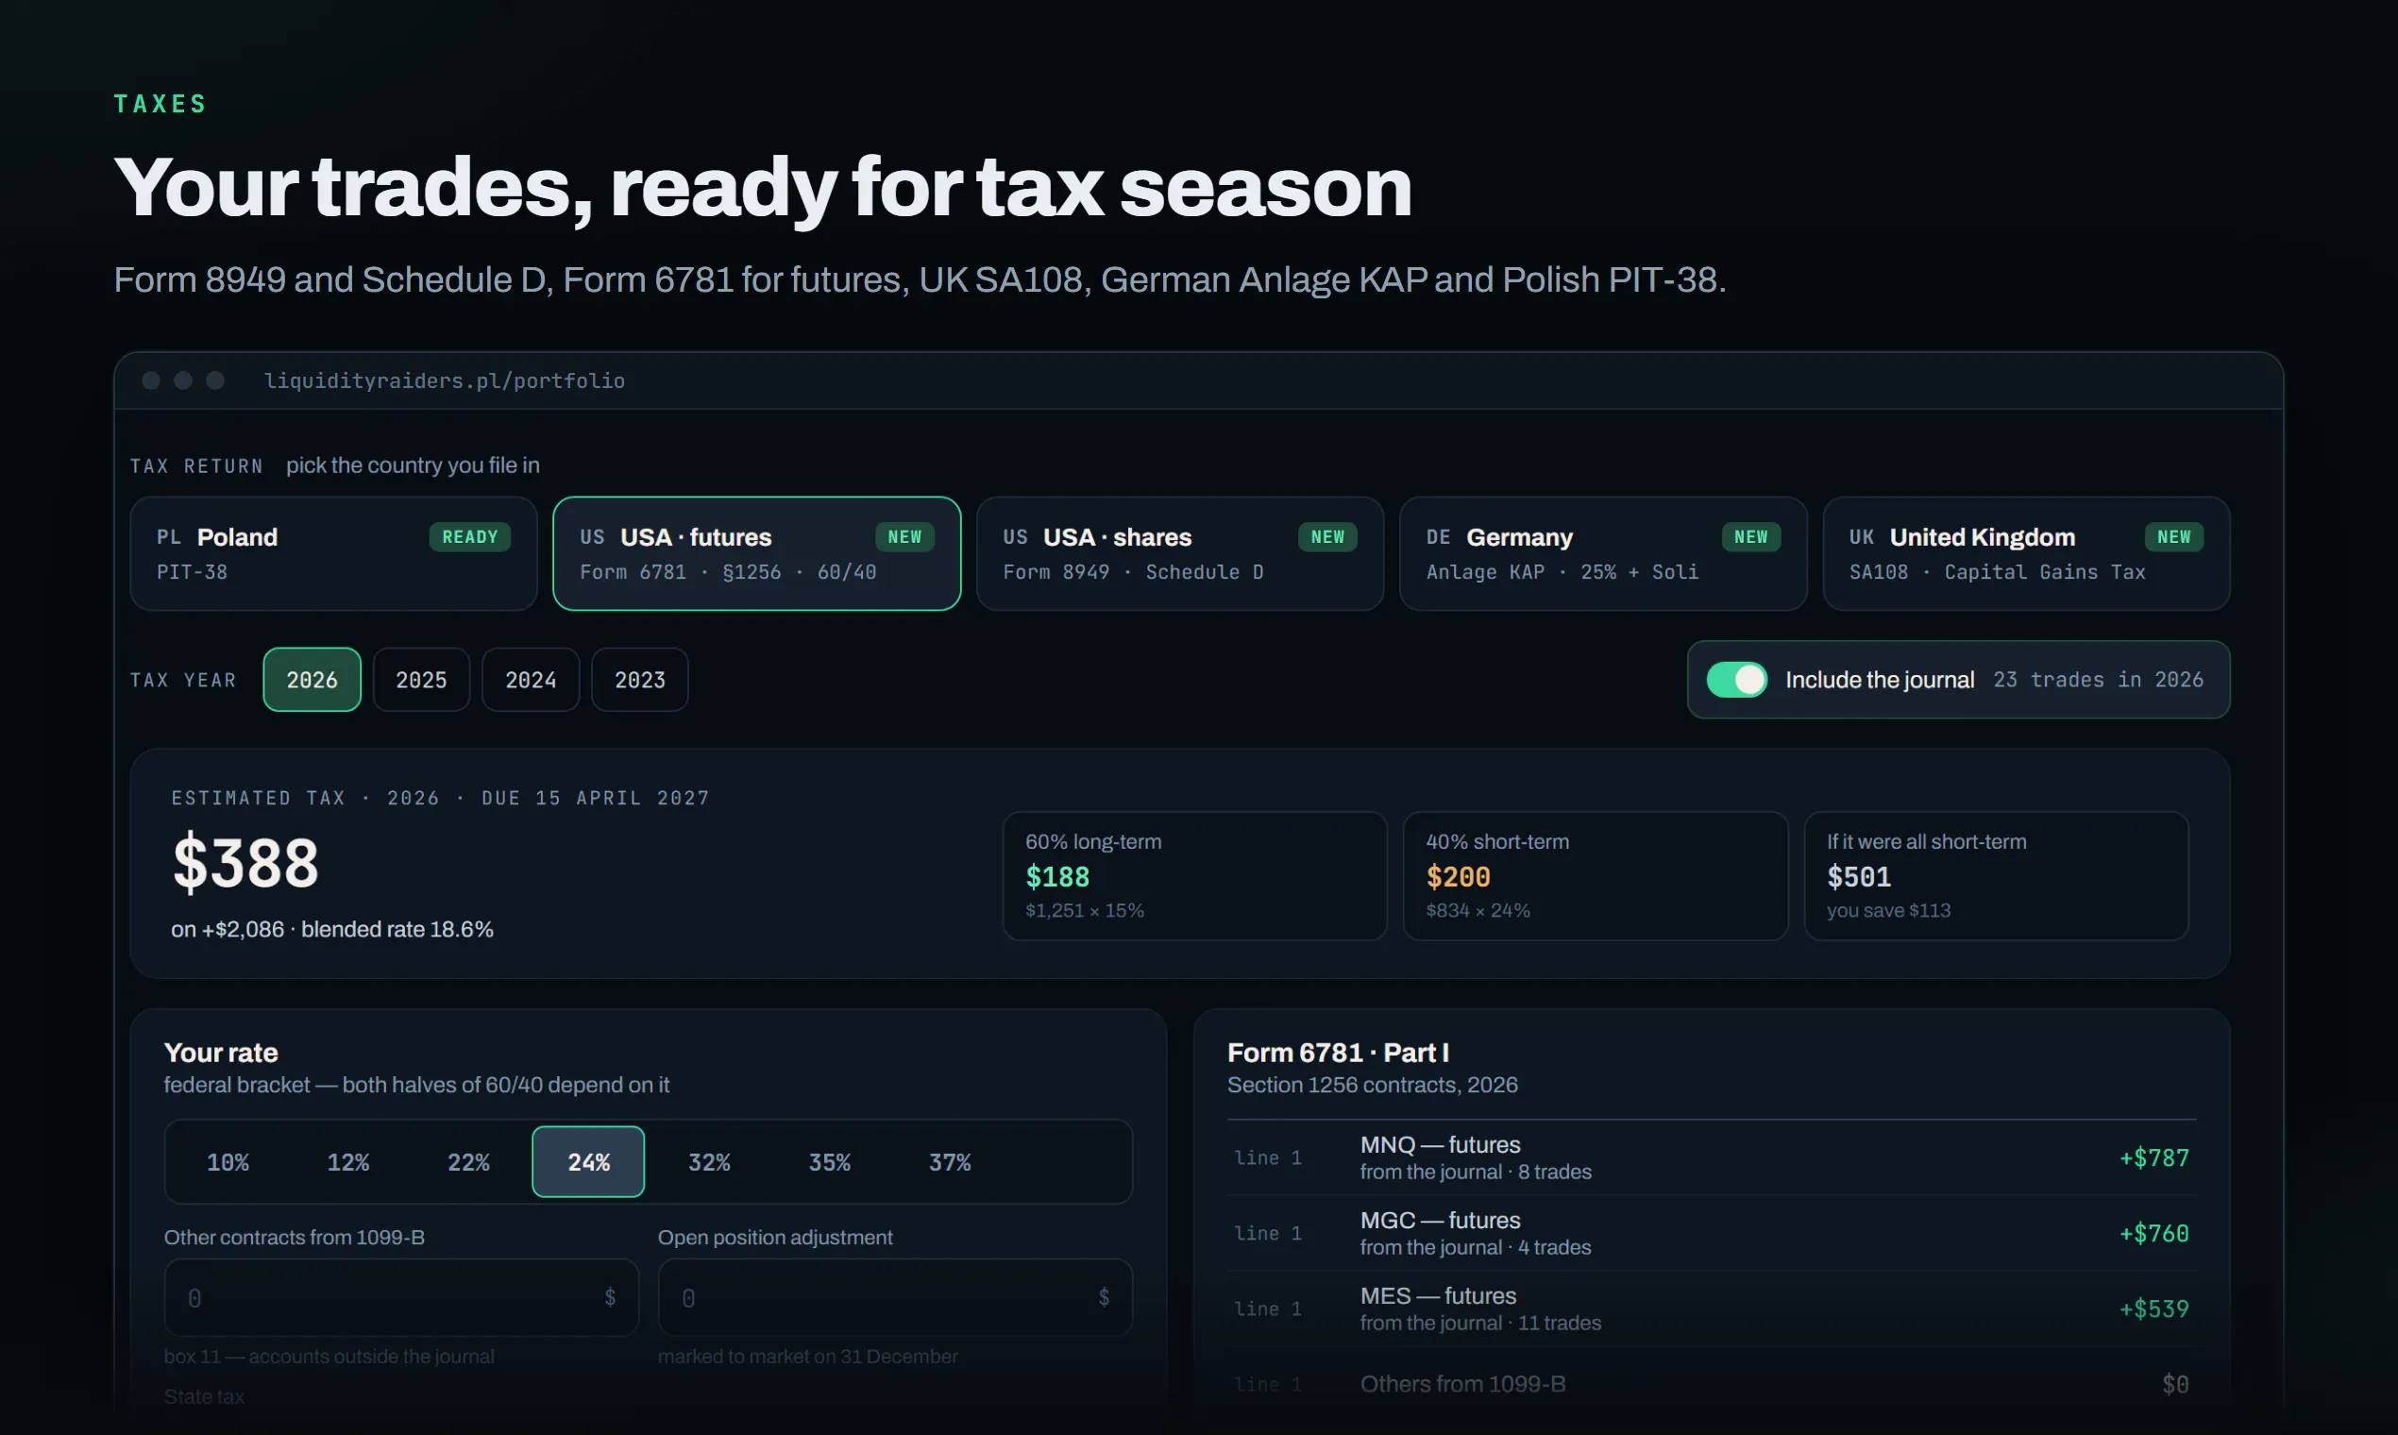Click the TAXES section label
This screenshot has width=2398, height=1435.
coord(160,104)
